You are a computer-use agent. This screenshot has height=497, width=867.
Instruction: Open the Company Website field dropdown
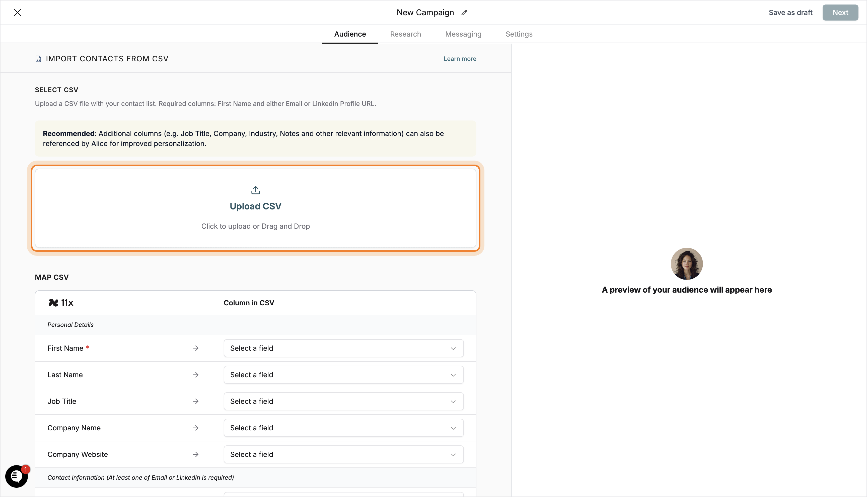pyautogui.click(x=343, y=454)
